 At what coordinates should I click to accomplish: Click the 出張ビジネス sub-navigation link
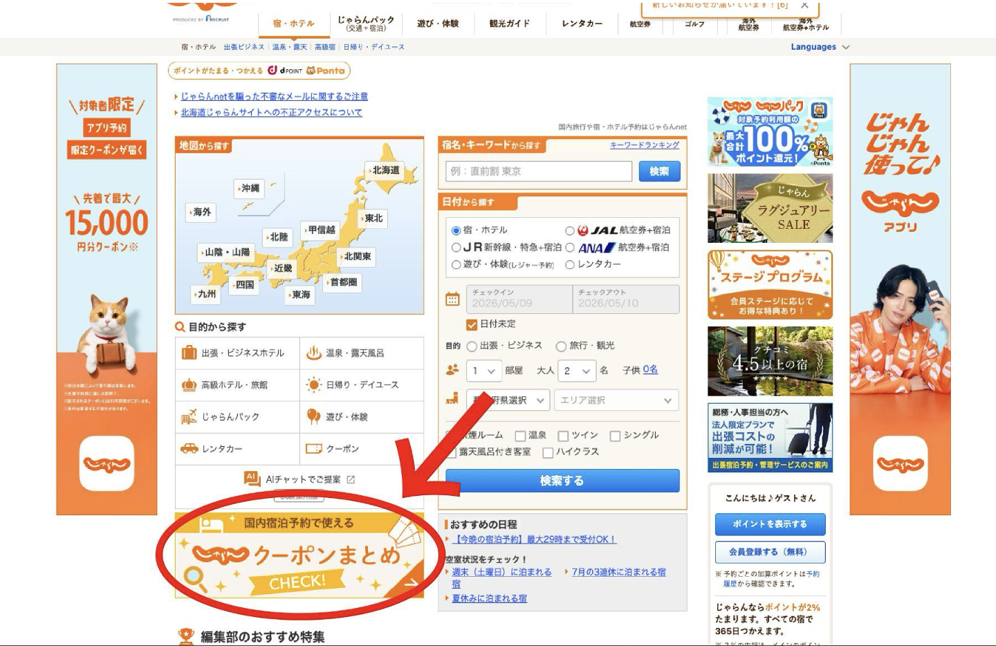click(x=243, y=47)
